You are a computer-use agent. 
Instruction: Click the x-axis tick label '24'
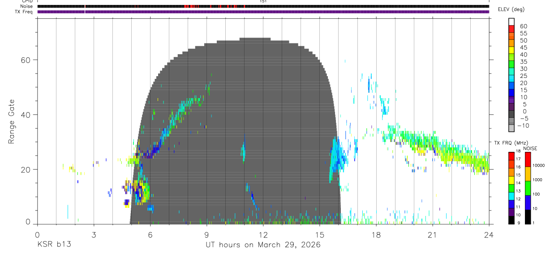coord(489,234)
